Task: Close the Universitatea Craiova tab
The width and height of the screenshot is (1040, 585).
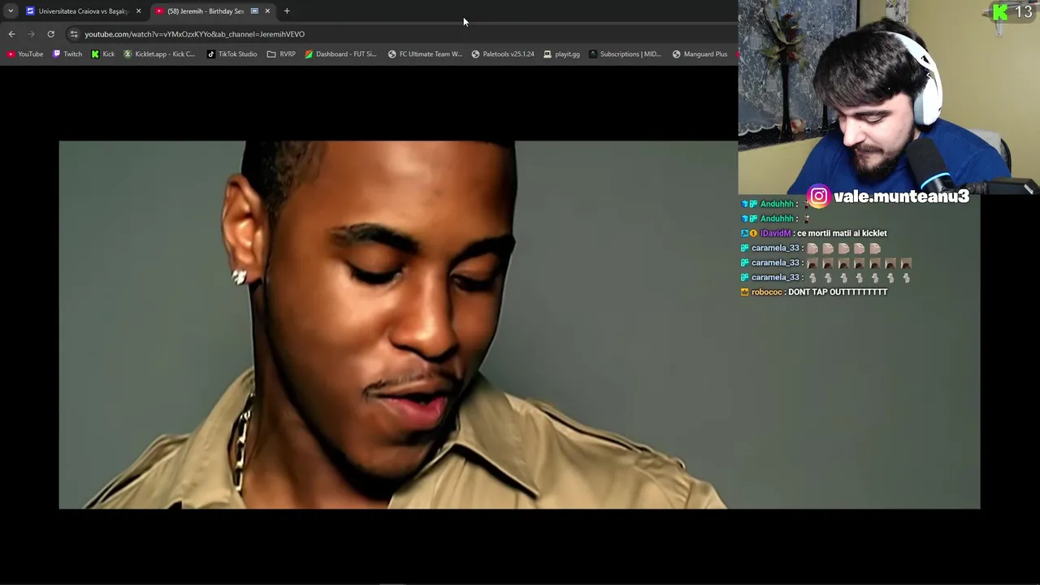Action: [x=138, y=11]
